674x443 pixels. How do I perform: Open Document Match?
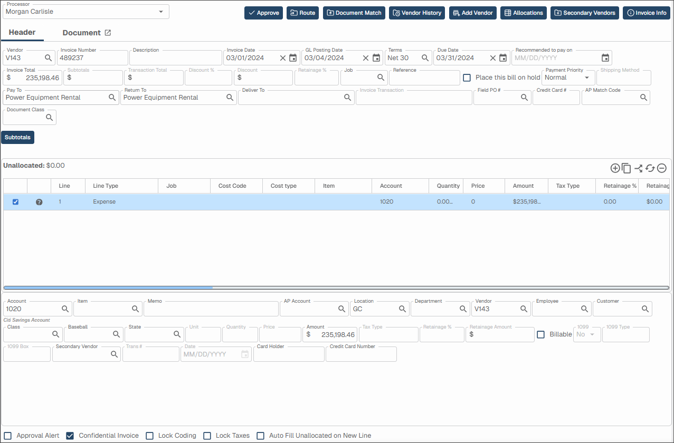pos(354,13)
